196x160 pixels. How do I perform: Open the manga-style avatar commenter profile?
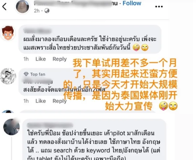click(8, 76)
